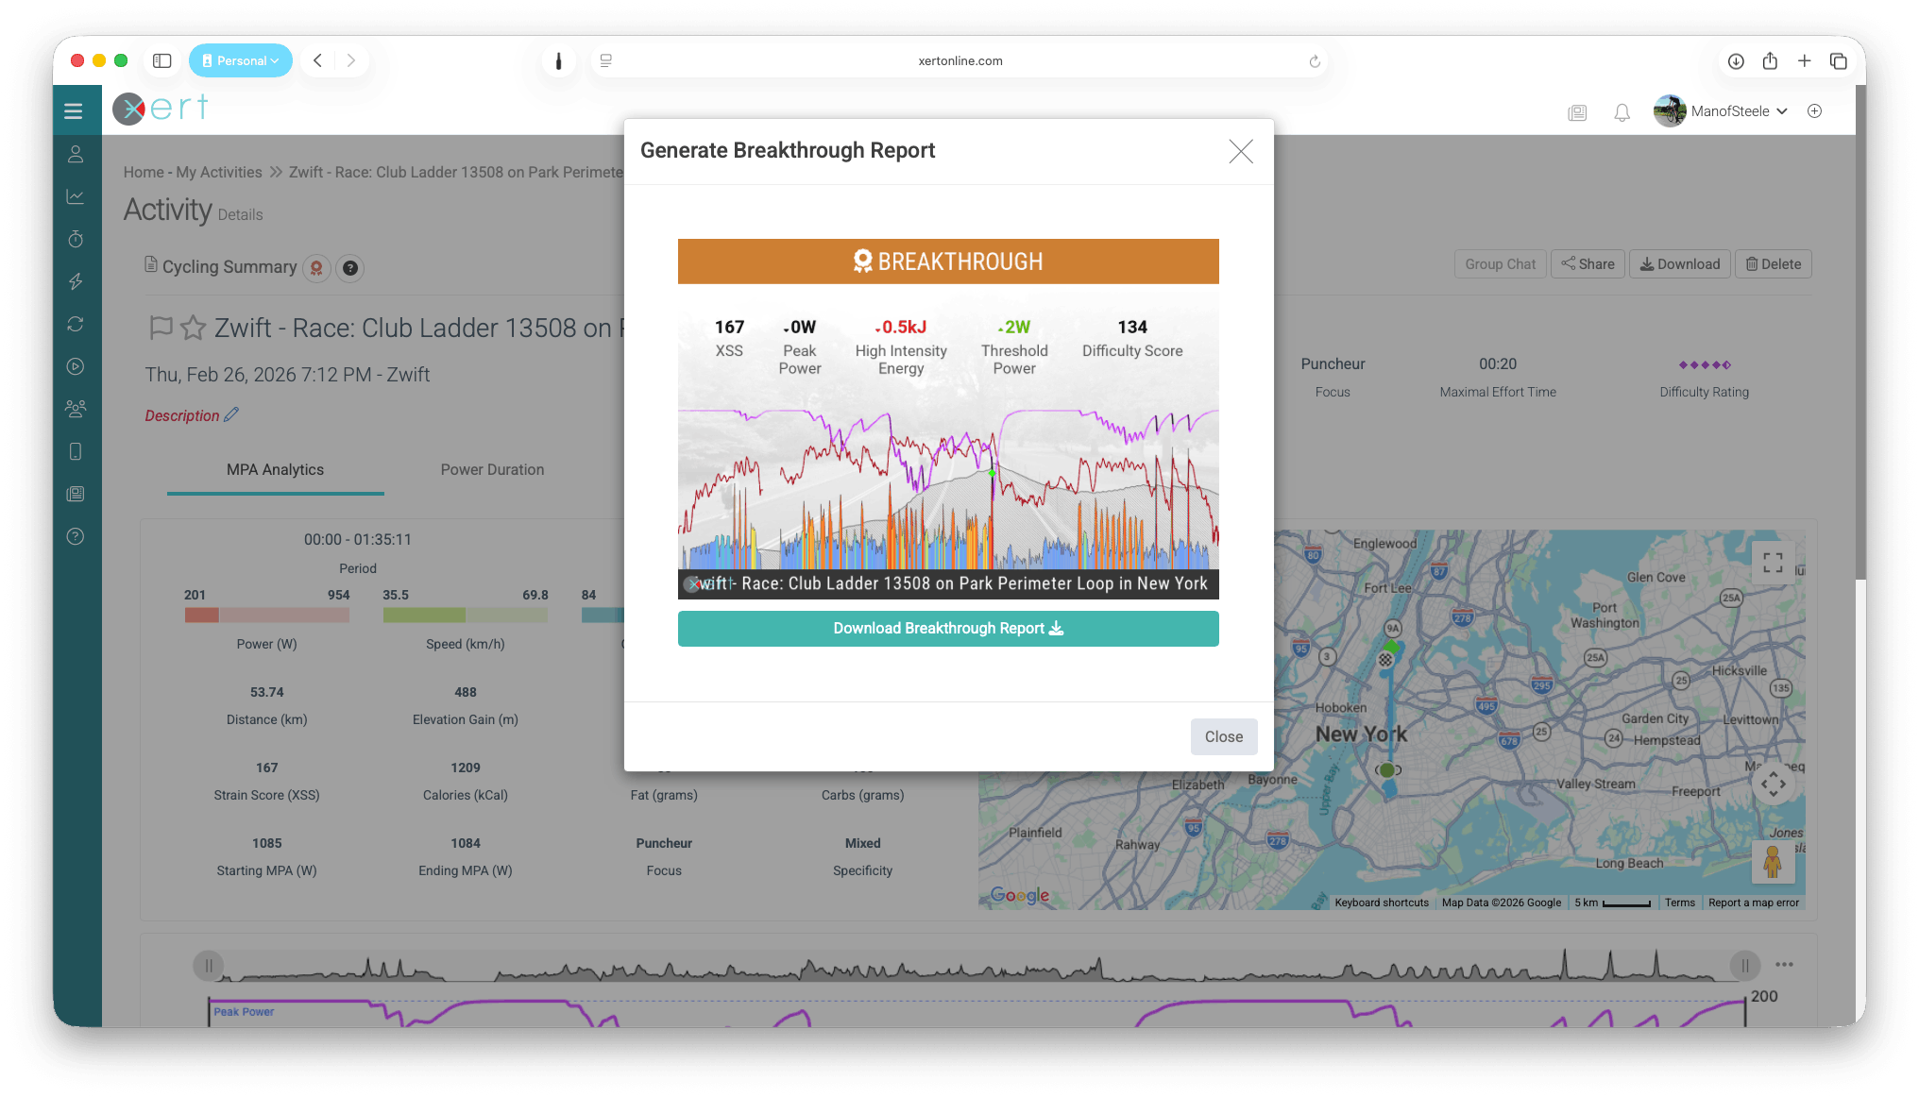Click the Close button in dialog
This screenshot has height=1097, width=1919.
point(1223,737)
